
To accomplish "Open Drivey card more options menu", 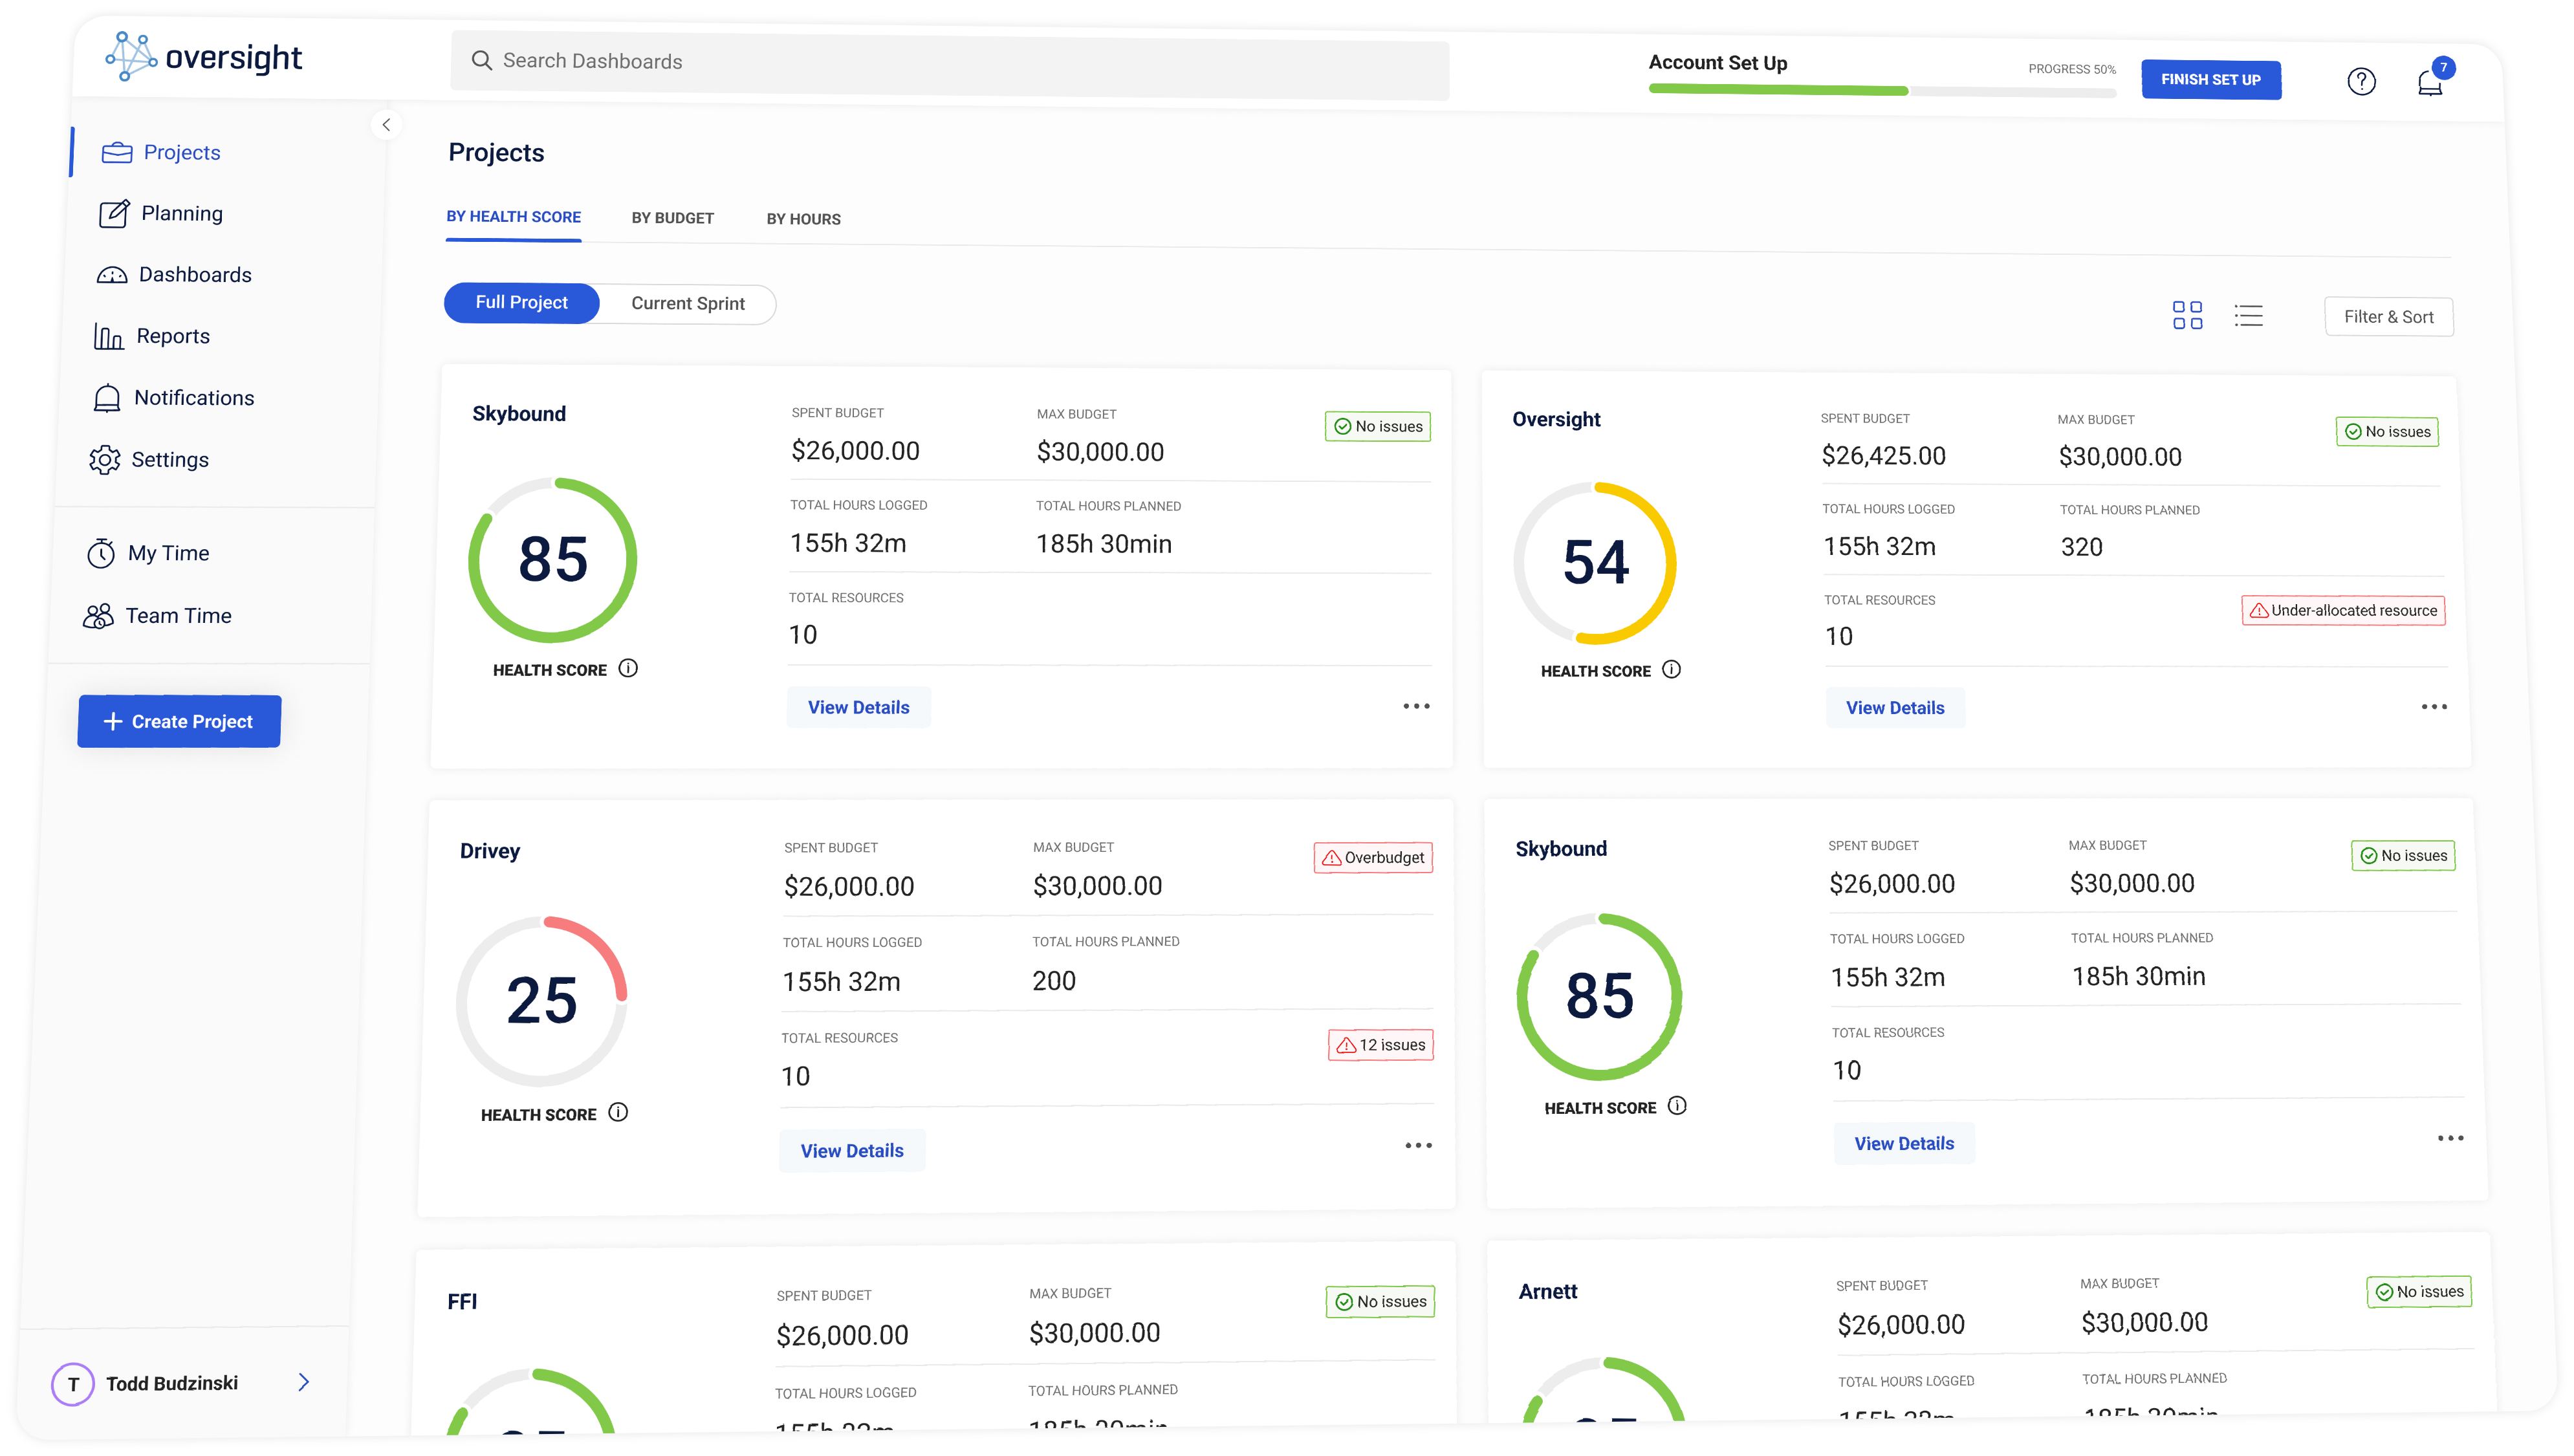I will coord(1418,1145).
